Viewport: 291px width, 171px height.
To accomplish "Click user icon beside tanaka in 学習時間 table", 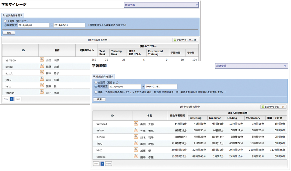I will tap(136, 156).
